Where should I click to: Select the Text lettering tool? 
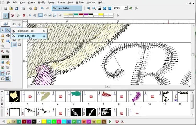tap(3, 41)
